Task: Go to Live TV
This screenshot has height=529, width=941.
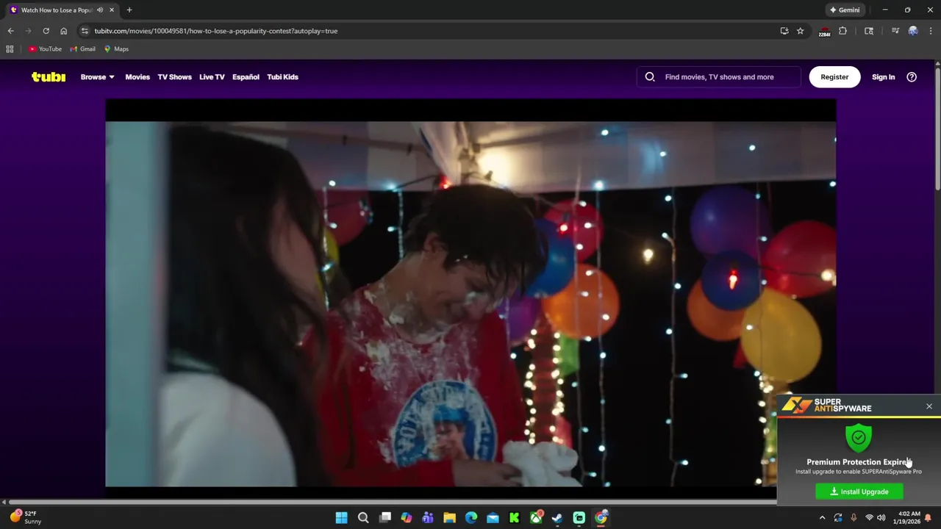Action: pyautogui.click(x=212, y=76)
